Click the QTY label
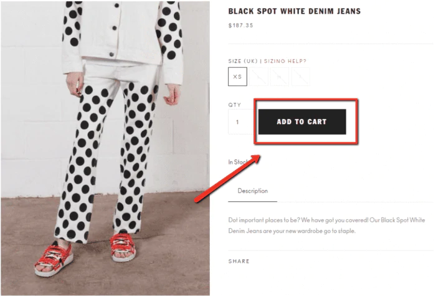This screenshot has width=436, height=296. [x=234, y=105]
